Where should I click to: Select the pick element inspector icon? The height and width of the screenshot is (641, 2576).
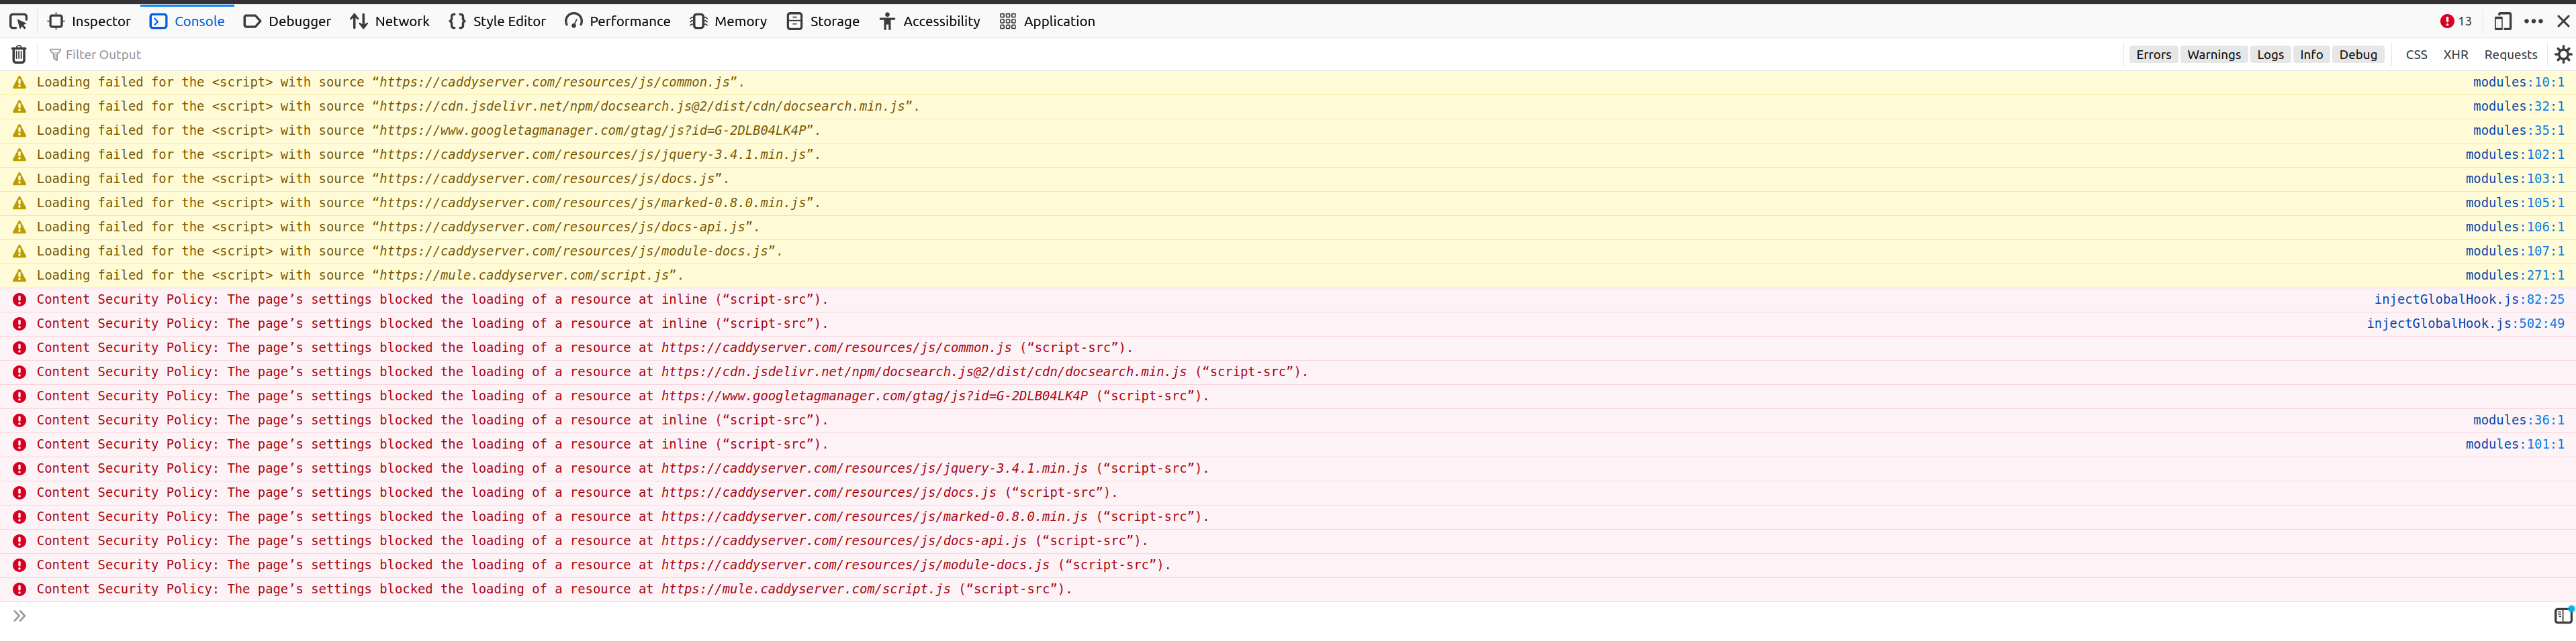(x=18, y=20)
